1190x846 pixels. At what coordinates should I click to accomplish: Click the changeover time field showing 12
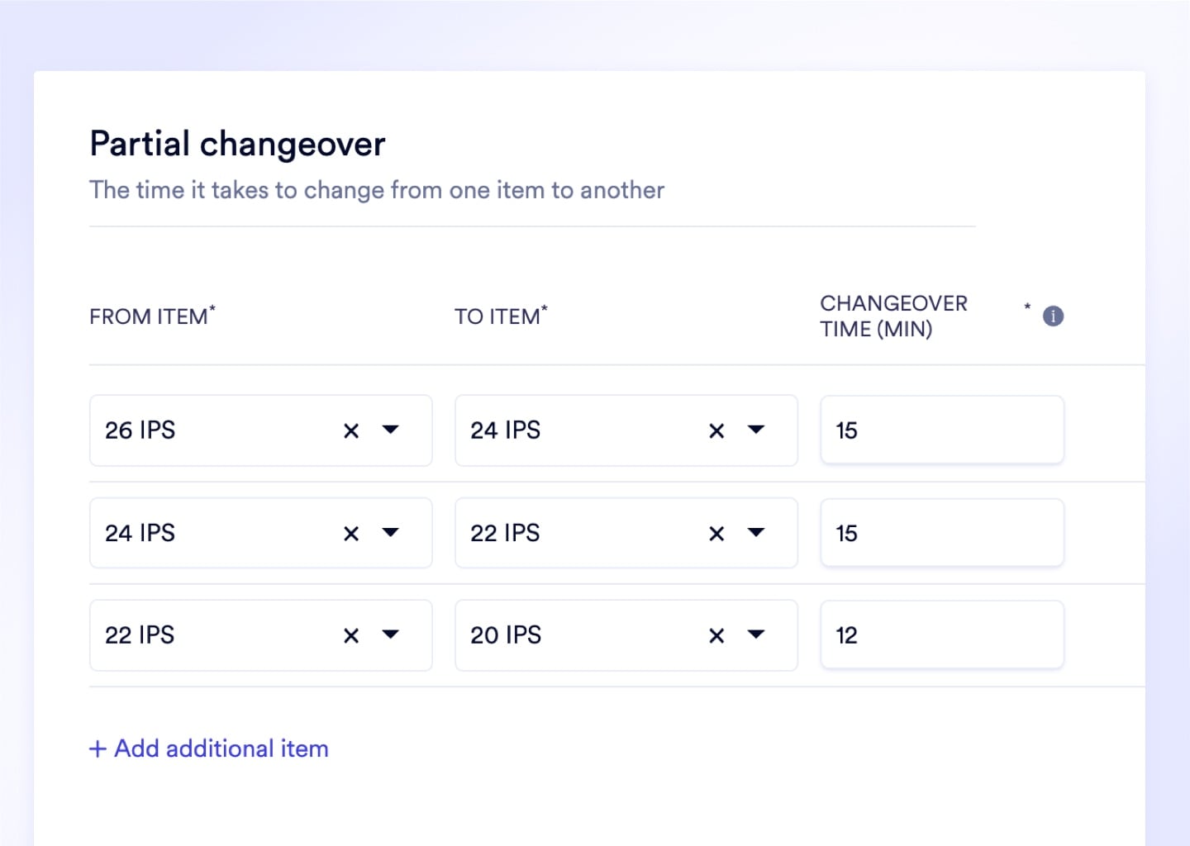[x=942, y=635]
